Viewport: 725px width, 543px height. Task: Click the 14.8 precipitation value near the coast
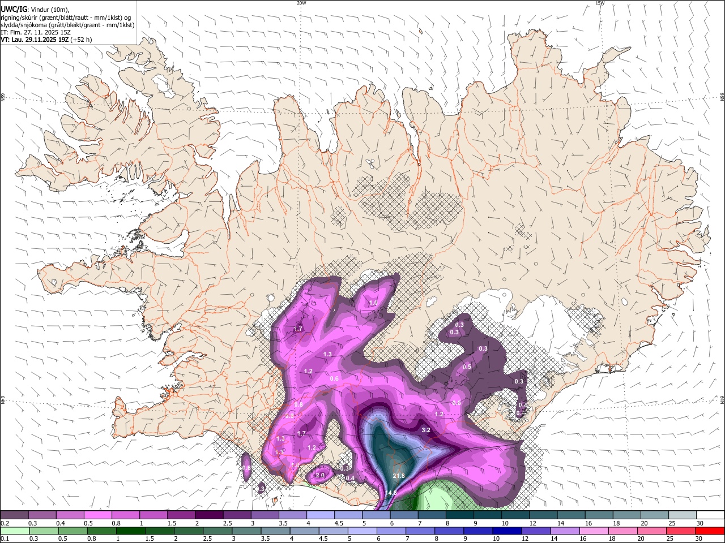(x=391, y=493)
